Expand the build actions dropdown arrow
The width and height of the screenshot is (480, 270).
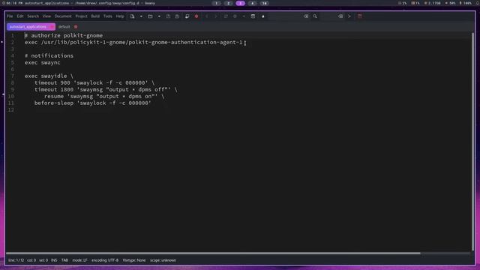pos(244,16)
